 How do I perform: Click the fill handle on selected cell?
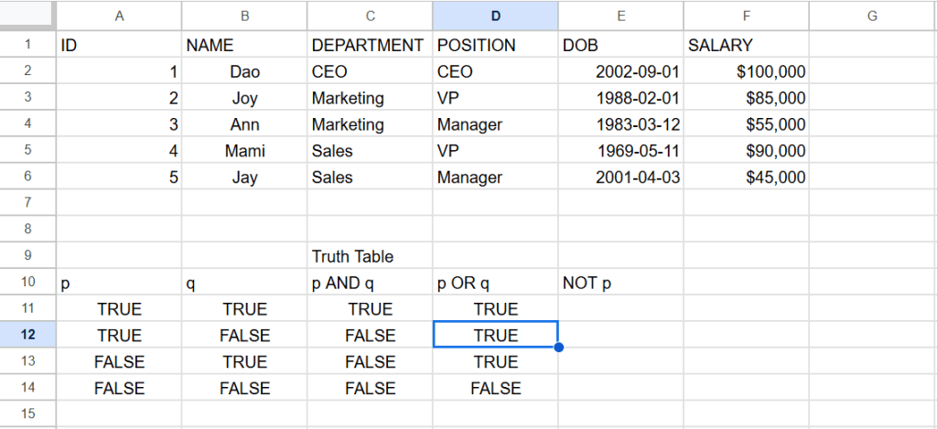pos(558,348)
